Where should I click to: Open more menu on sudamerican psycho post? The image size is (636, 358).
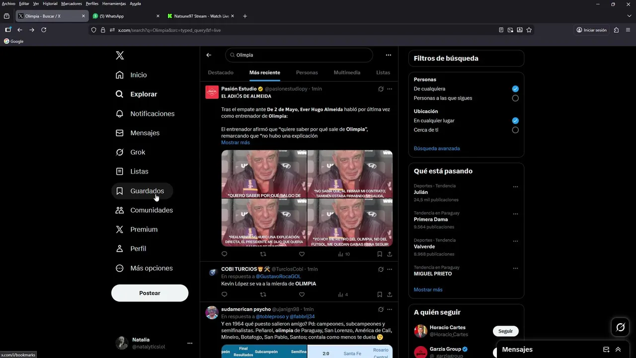390,309
